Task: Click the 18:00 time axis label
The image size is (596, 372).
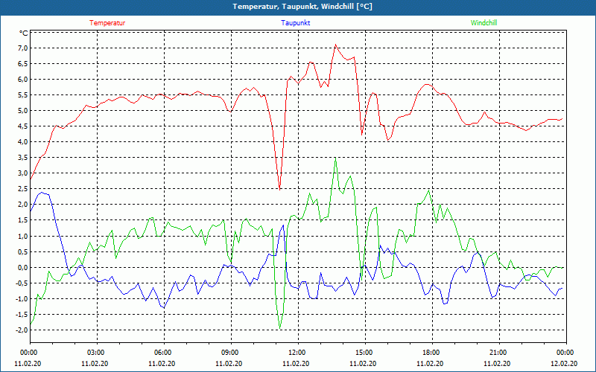Action: [x=431, y=352]
